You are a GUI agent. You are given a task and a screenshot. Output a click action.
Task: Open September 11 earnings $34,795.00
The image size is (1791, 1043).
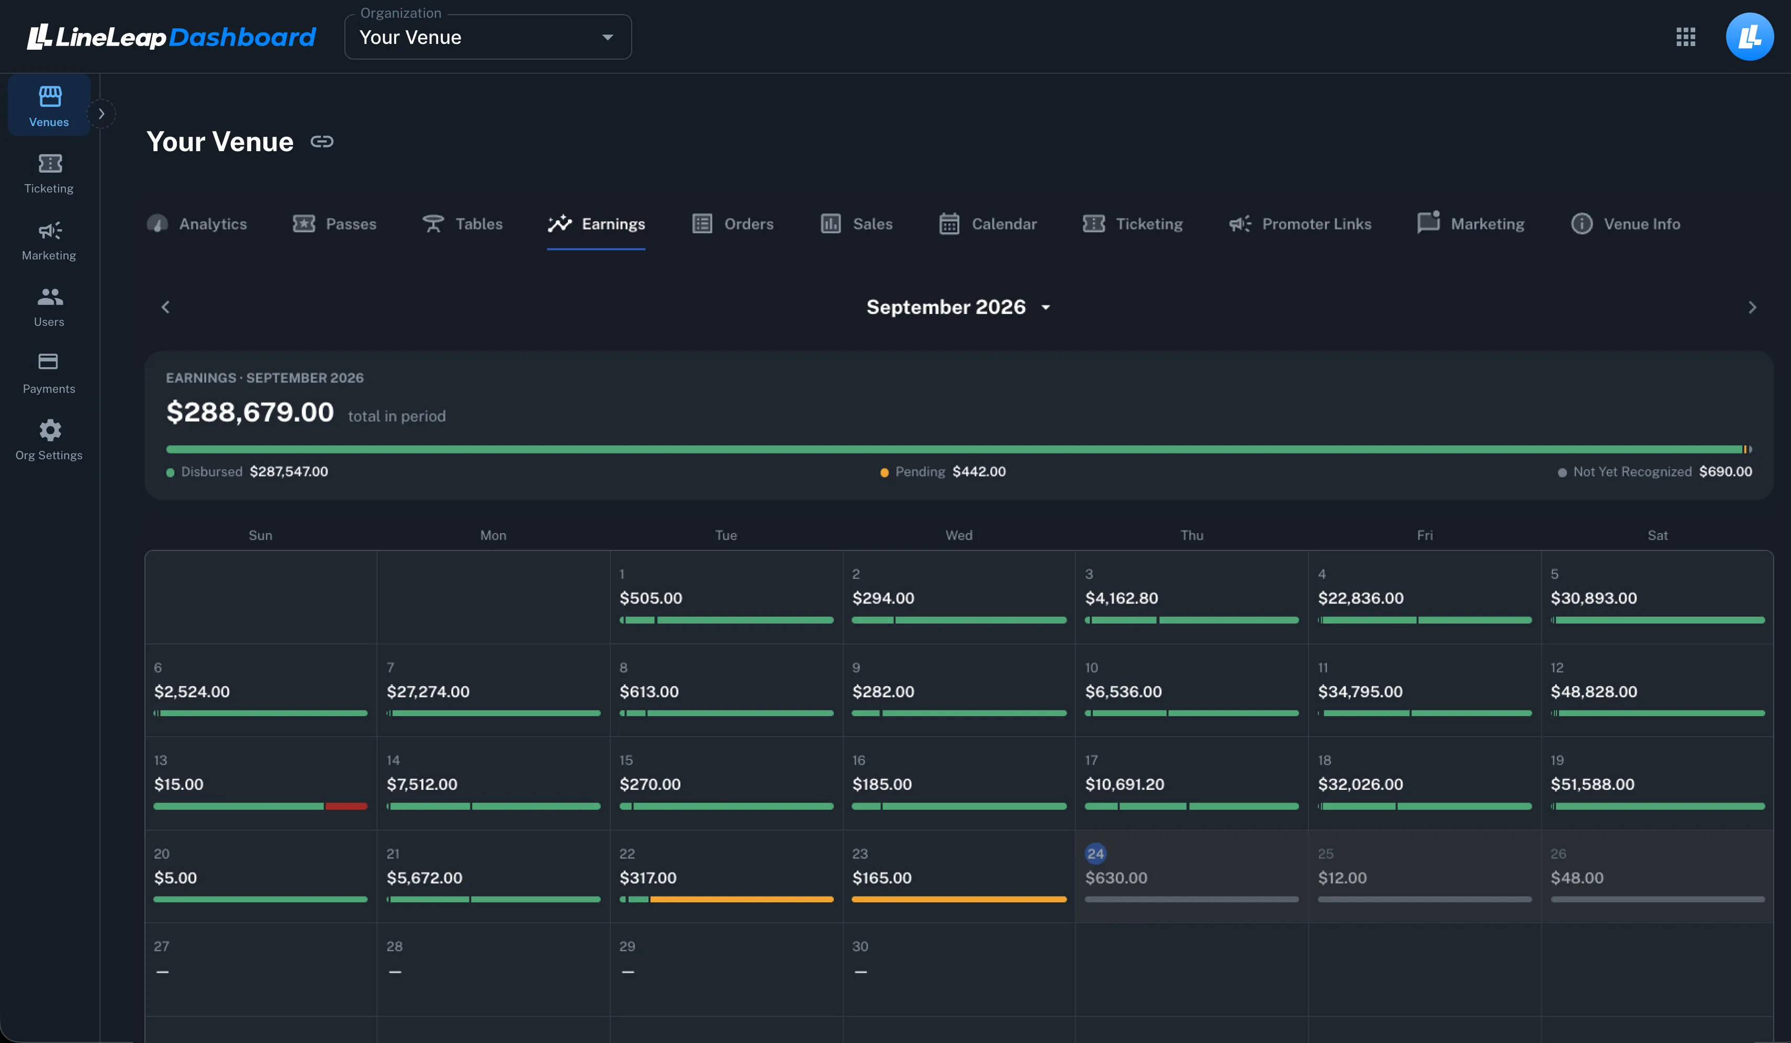click(x=1424, y=690)
